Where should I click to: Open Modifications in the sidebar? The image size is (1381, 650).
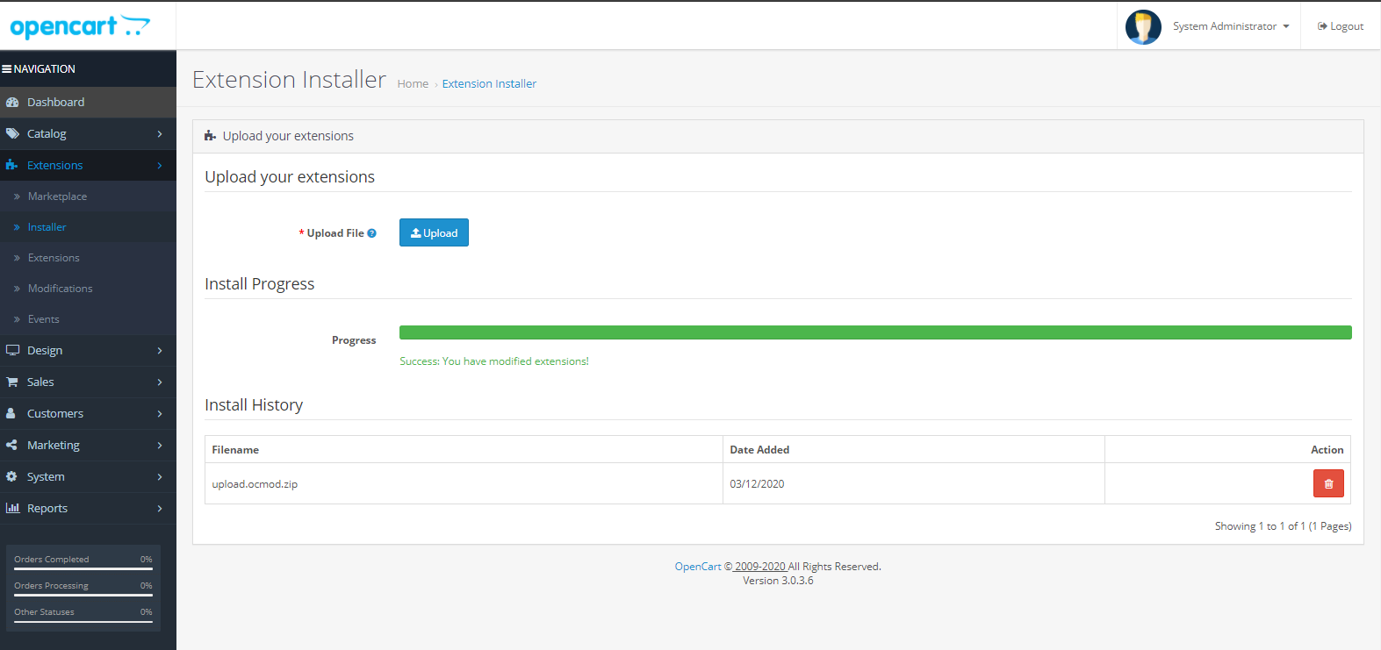click(88, 289)
